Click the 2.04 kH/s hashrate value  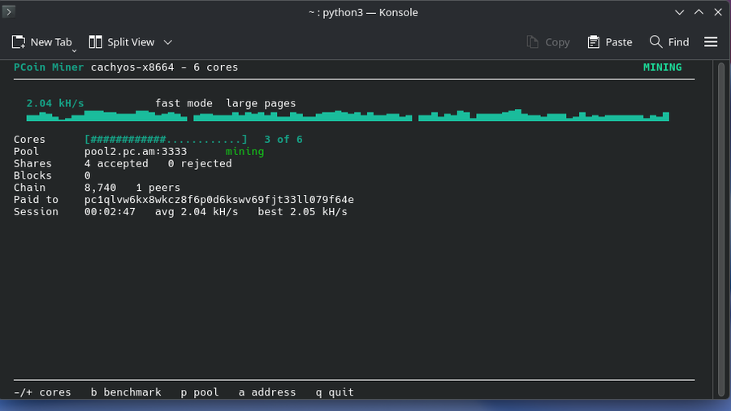click(55, 103)
